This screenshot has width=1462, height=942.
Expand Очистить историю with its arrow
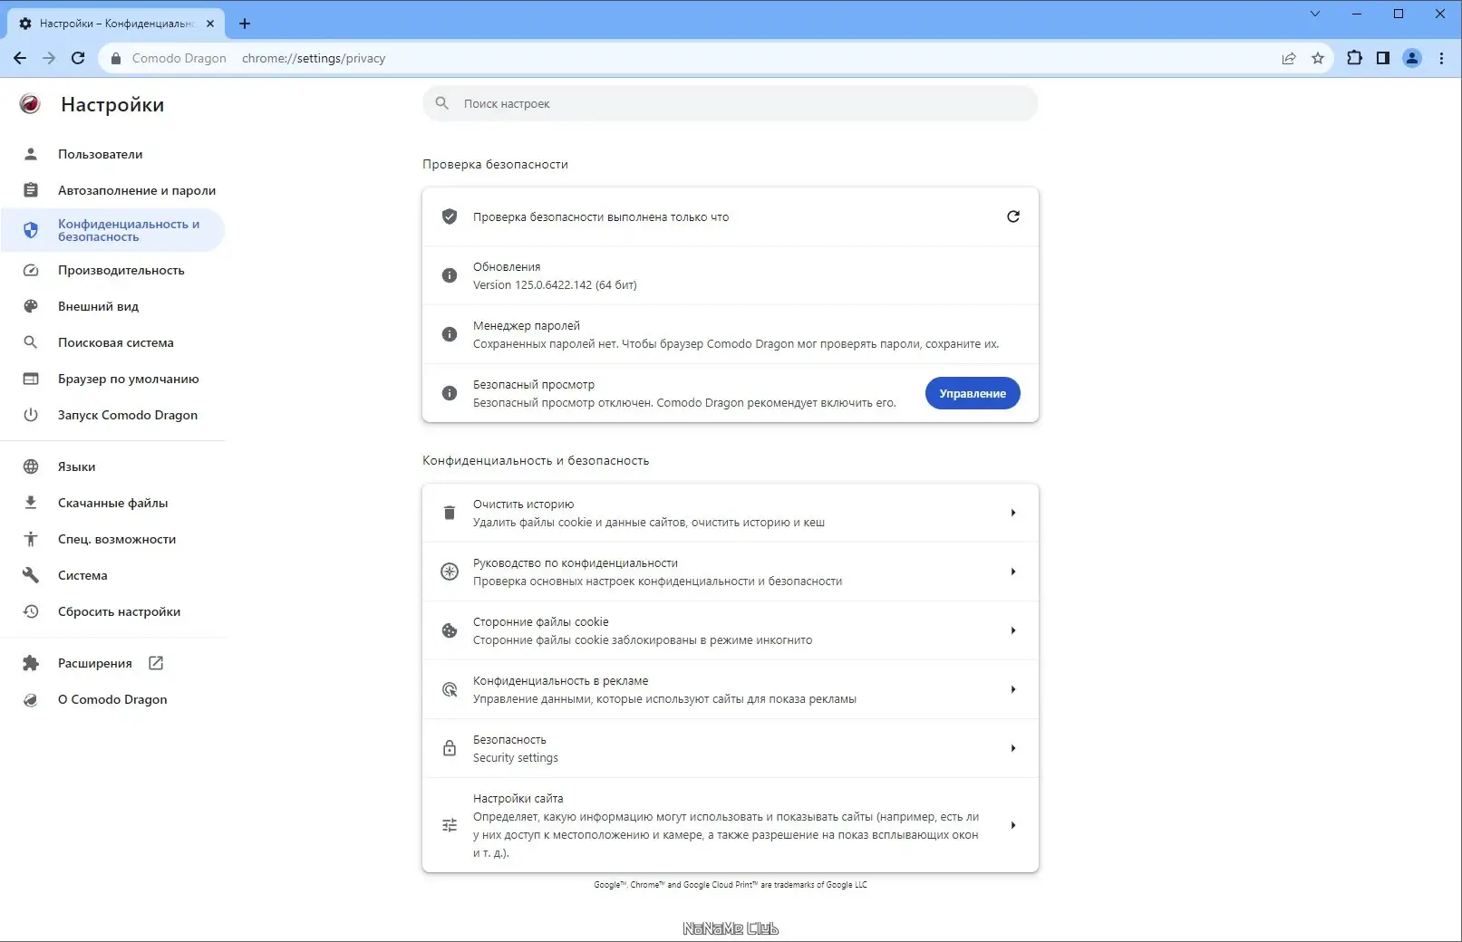click(1013, 513)
